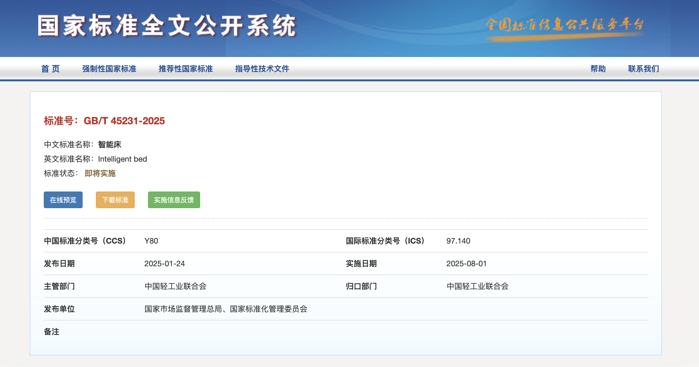Click the 中文标准名称 label
Image resolution: width=699 pixels, height=367 pixels.
(x=69, y=144)
